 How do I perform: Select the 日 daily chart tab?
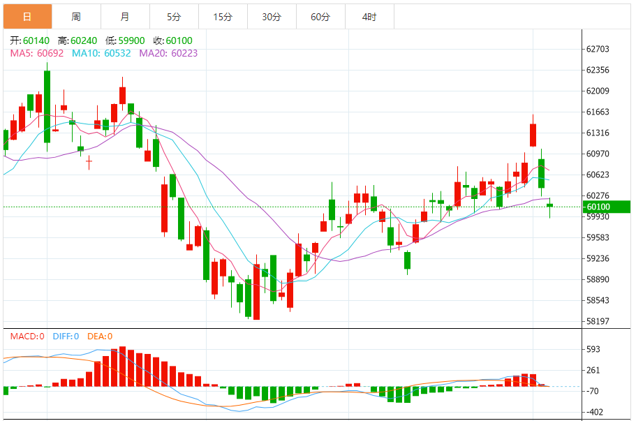pos(28,17)
